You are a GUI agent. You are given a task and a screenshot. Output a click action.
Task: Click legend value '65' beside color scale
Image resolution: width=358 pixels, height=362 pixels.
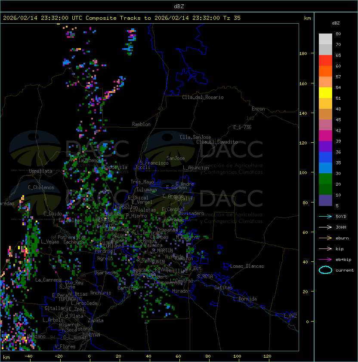point(338,55)
